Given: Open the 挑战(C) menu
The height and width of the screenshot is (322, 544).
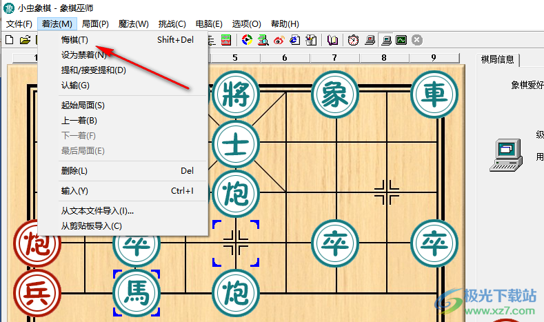Looking at the screenshot, I should (x=172, y=24).
